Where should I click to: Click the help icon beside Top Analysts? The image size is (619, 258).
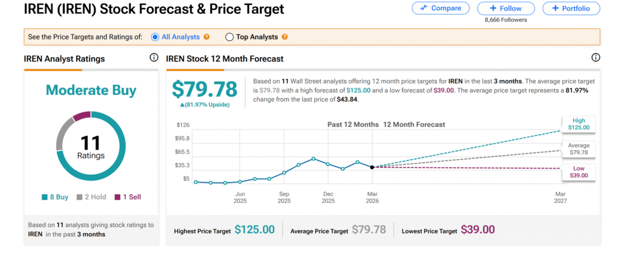tap(285, 37)
